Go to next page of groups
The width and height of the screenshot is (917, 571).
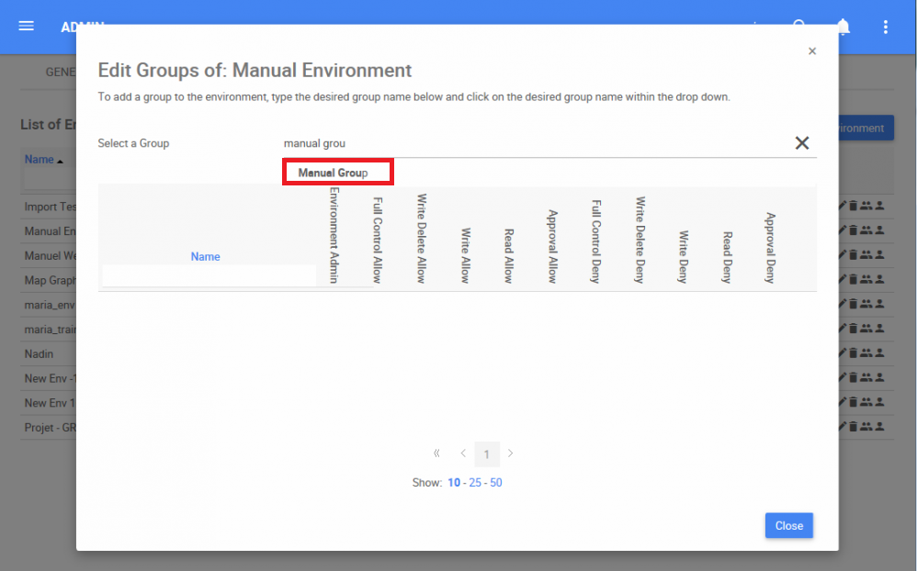(511, 453)
